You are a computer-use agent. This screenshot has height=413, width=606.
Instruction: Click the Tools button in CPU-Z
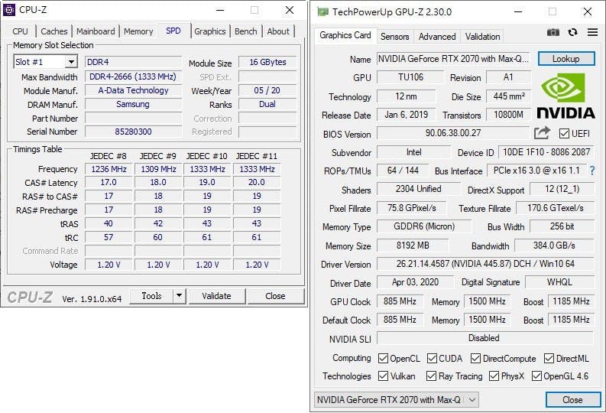[x=151, y=296]
